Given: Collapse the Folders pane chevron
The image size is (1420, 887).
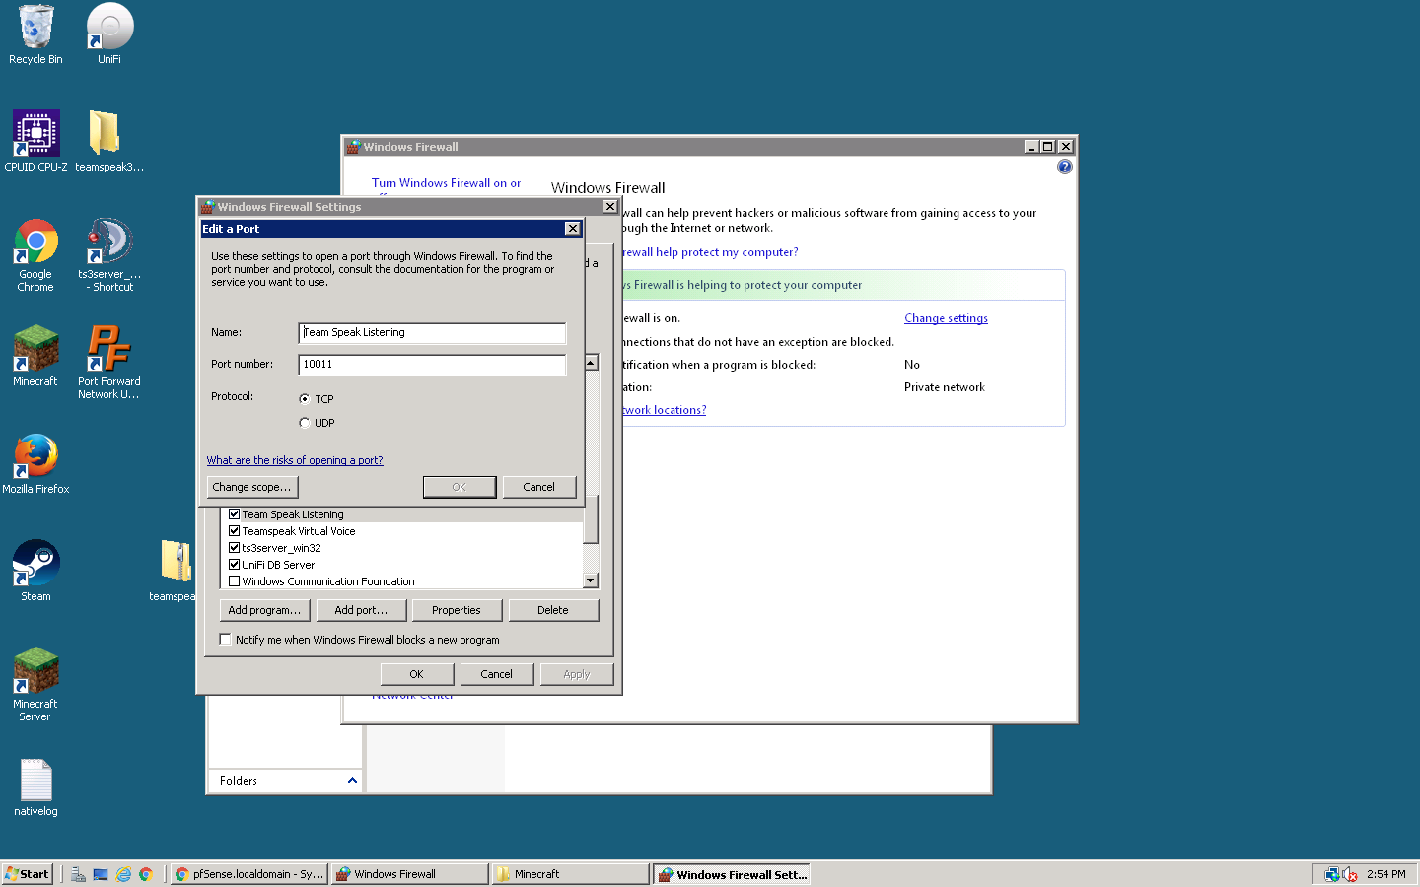Looking at the screenshot, I should click(x=352, y=781).
